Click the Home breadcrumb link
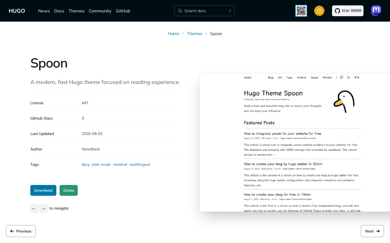 pos(174,33)
